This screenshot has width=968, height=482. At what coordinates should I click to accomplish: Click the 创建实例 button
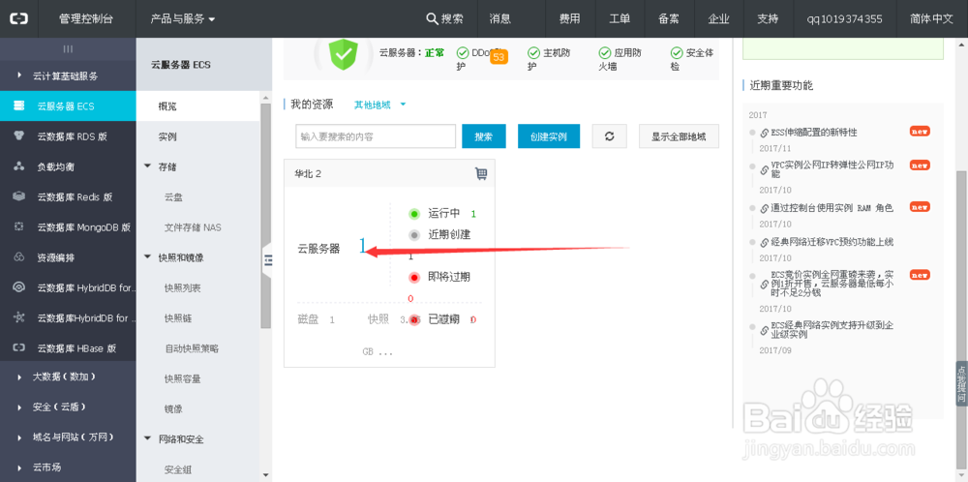click(549, 136)
